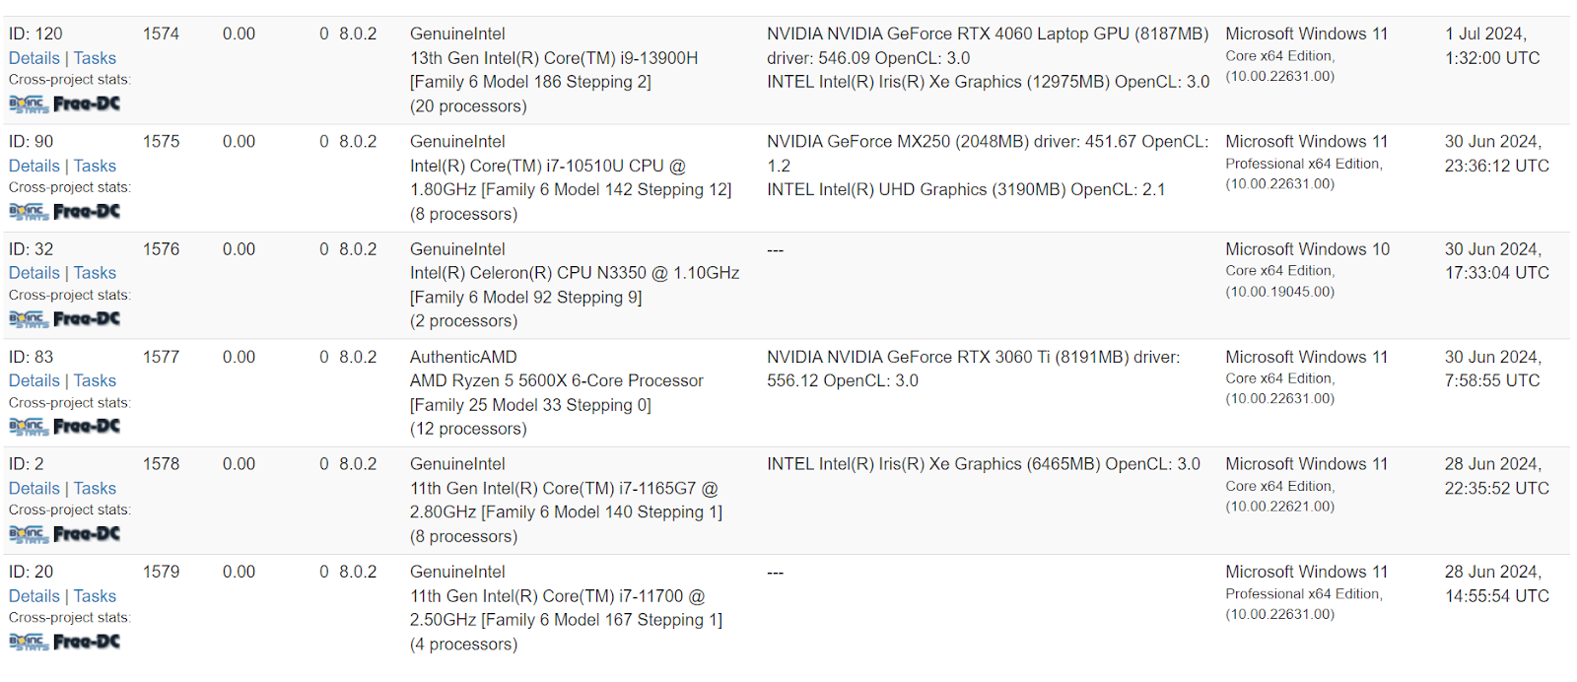
Task: Open Details for host ID 2
Action: coord(34,488)
